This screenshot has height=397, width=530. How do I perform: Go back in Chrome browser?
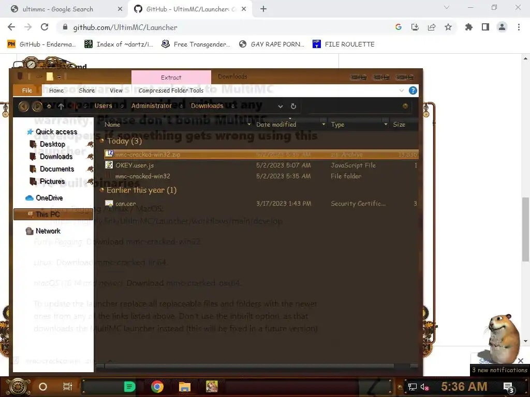(11, 27)
